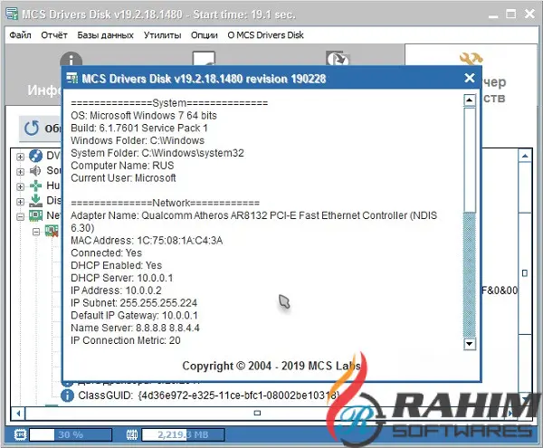This screenshot has height=448, width=543.
Task: Select the speaker sound device icon
Action: click(x=35, y=171)
